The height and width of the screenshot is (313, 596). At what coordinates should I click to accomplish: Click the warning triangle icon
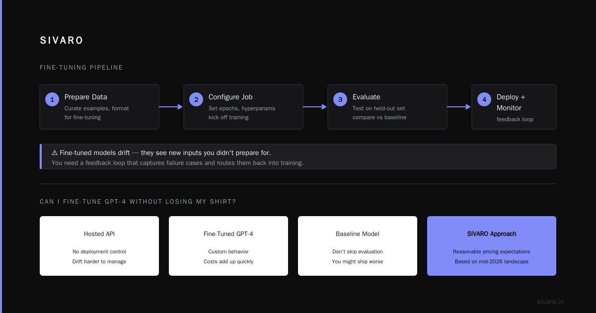(55, 153)
